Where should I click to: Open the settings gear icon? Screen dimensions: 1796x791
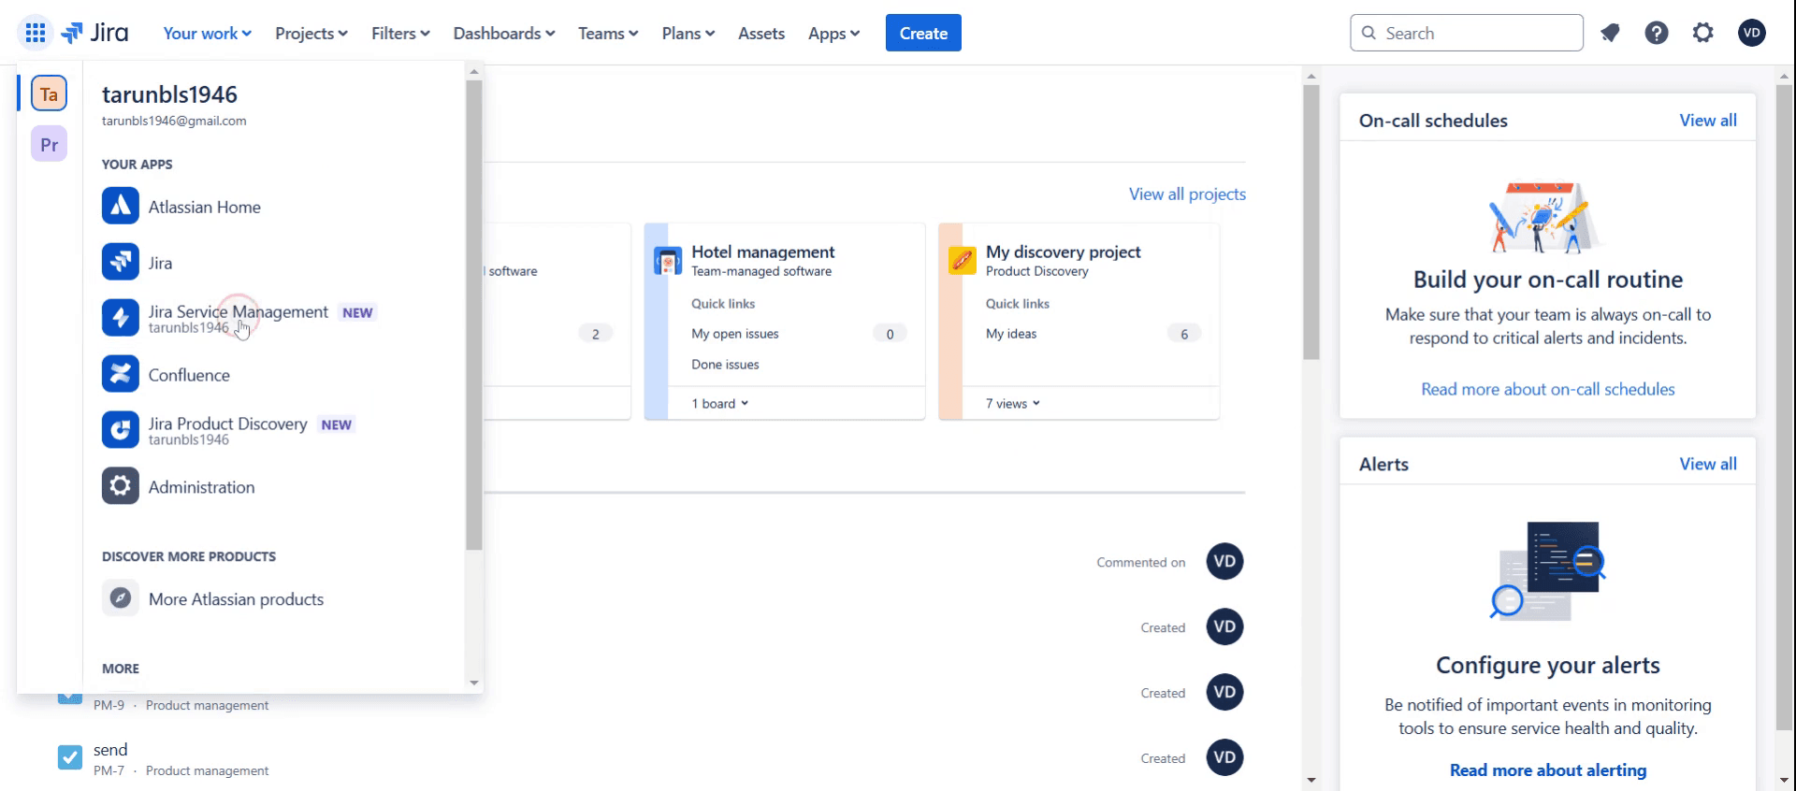click(1703, 33)
